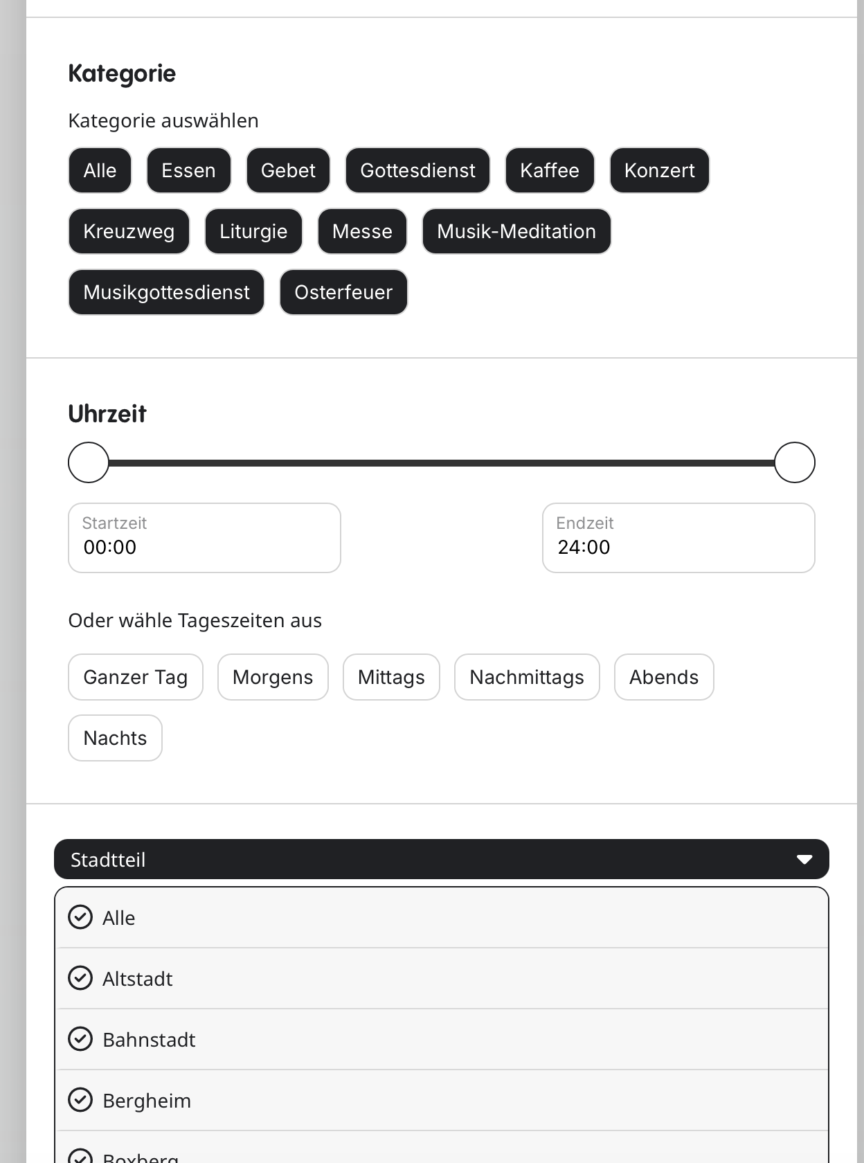Toggle the Kaffee category chip
The width and height of the screenshot is (864, 1163).
[550, 170]
